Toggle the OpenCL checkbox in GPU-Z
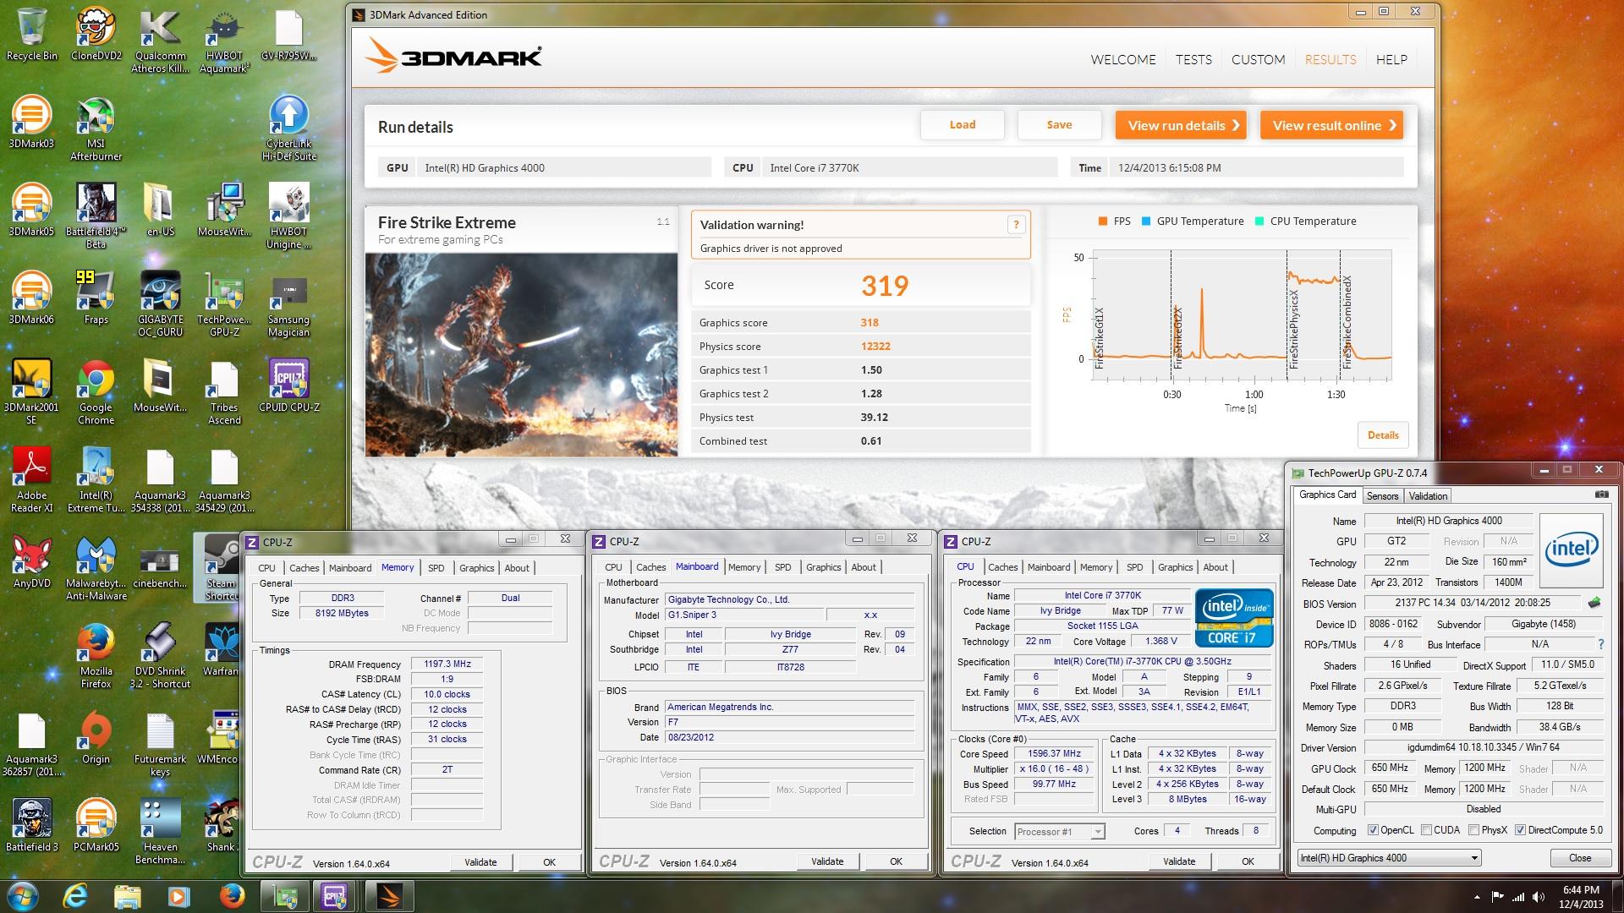Image resolution: width=1624 pixels, height=913 pixels. coord(1373,830)
